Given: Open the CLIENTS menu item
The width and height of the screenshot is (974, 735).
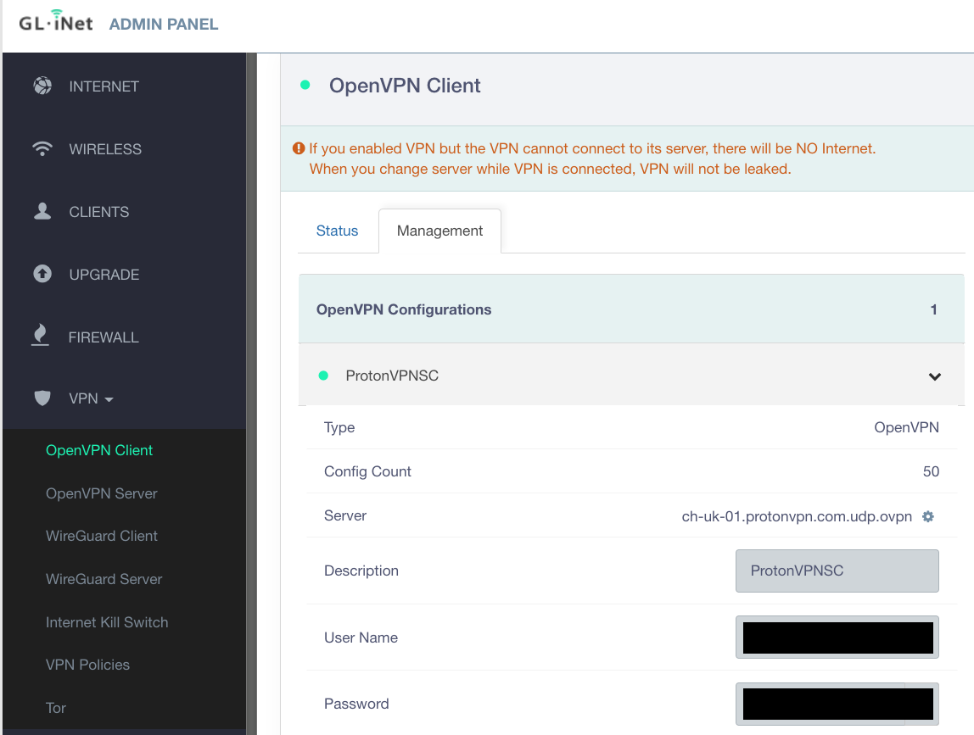Looking at the screenshot, I should [x=98, y=212].
